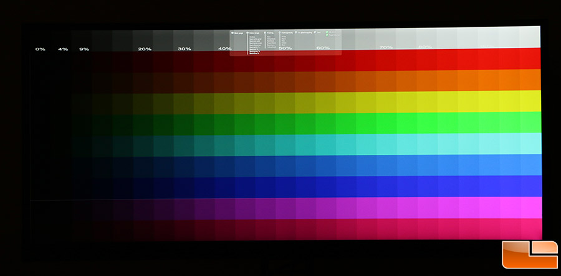Click the lower green toggle in the menu

tap(327, 35)
